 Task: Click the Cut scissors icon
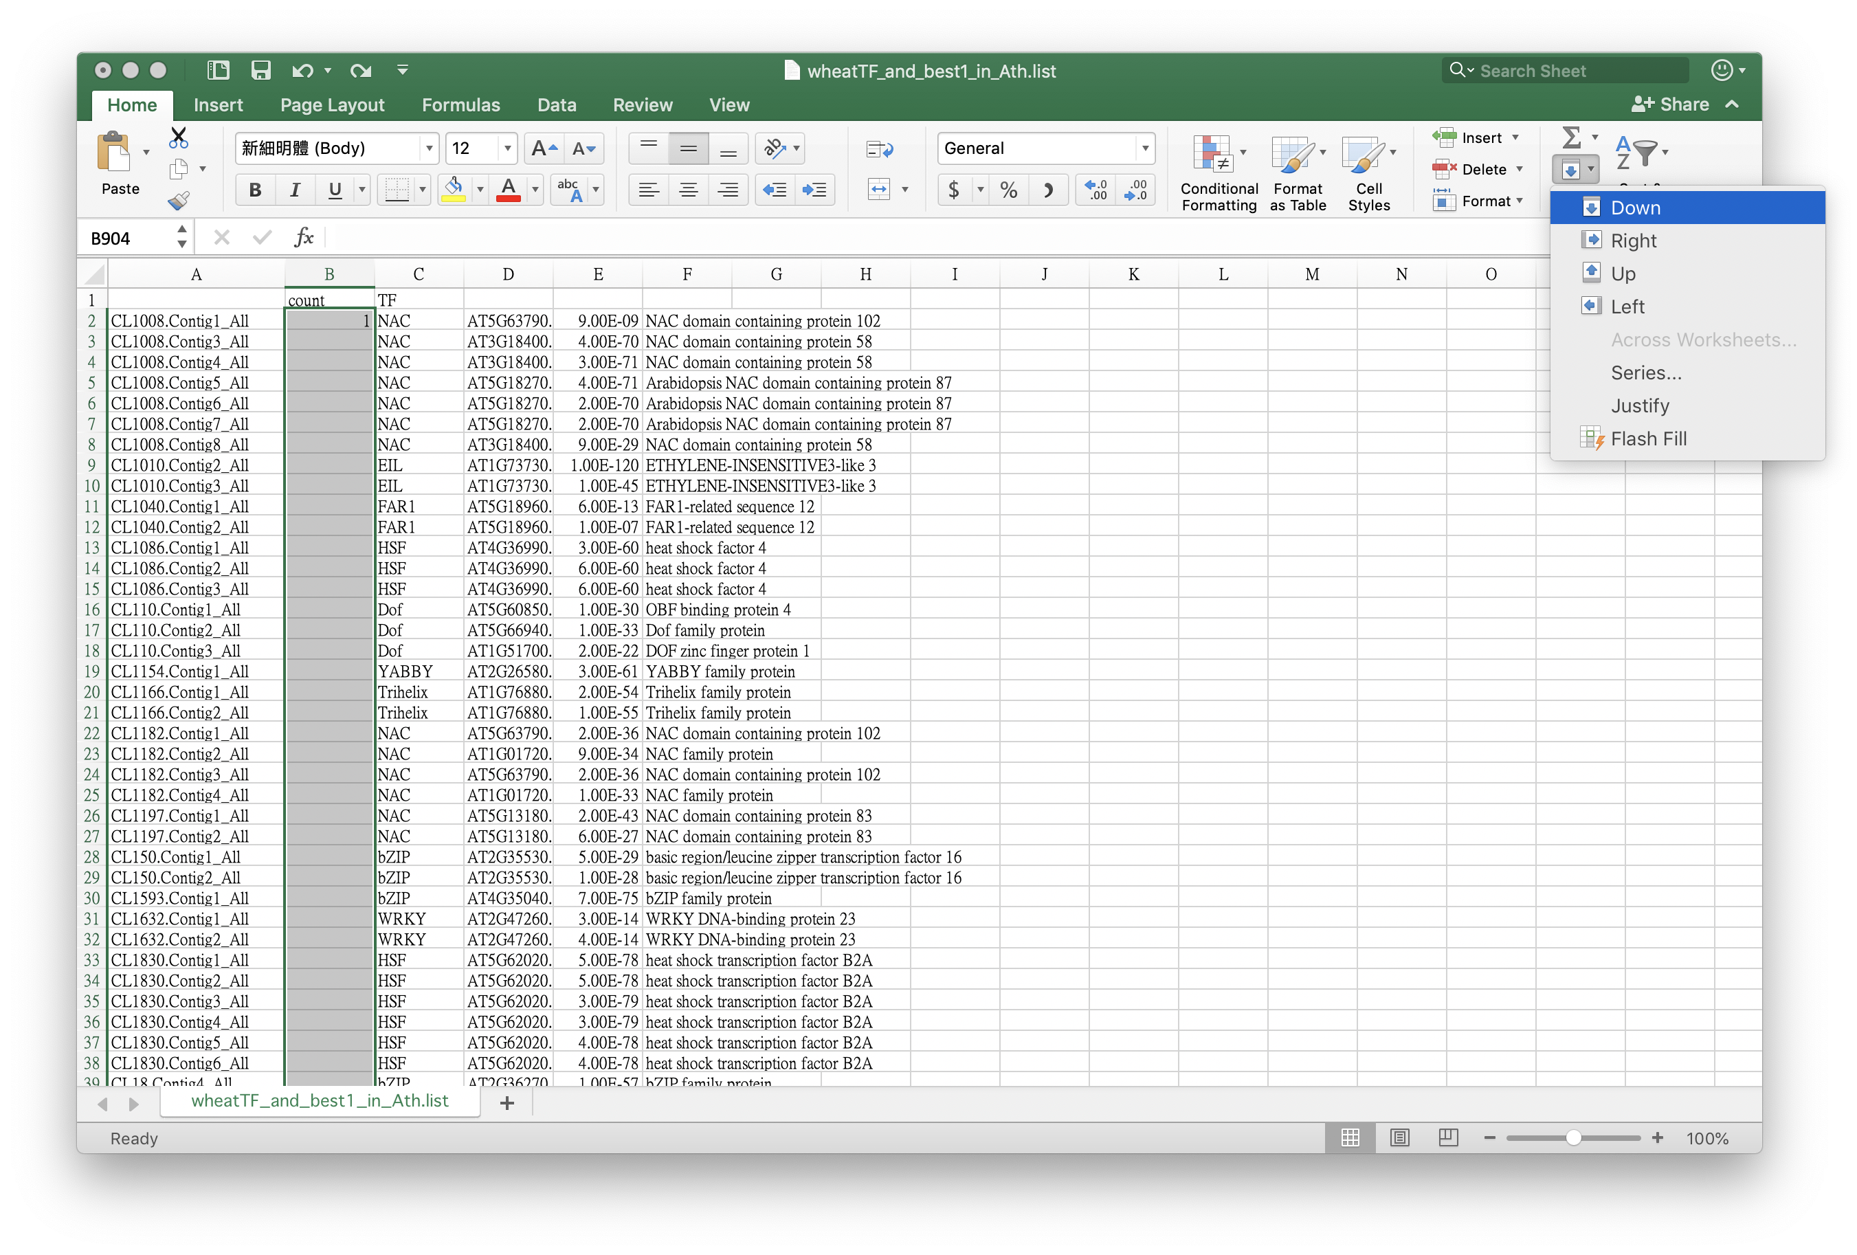click(x=178, y=137)
